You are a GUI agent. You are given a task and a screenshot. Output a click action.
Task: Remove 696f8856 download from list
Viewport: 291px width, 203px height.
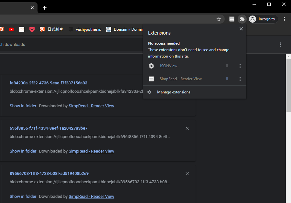187,128
